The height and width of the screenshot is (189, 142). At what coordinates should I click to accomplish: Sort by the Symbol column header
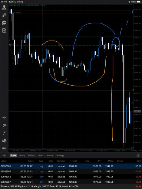click(61, 161)
